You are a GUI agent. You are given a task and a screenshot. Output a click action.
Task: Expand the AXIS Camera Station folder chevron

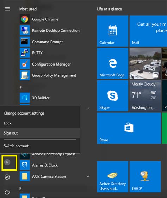click(x=88, y=176)
